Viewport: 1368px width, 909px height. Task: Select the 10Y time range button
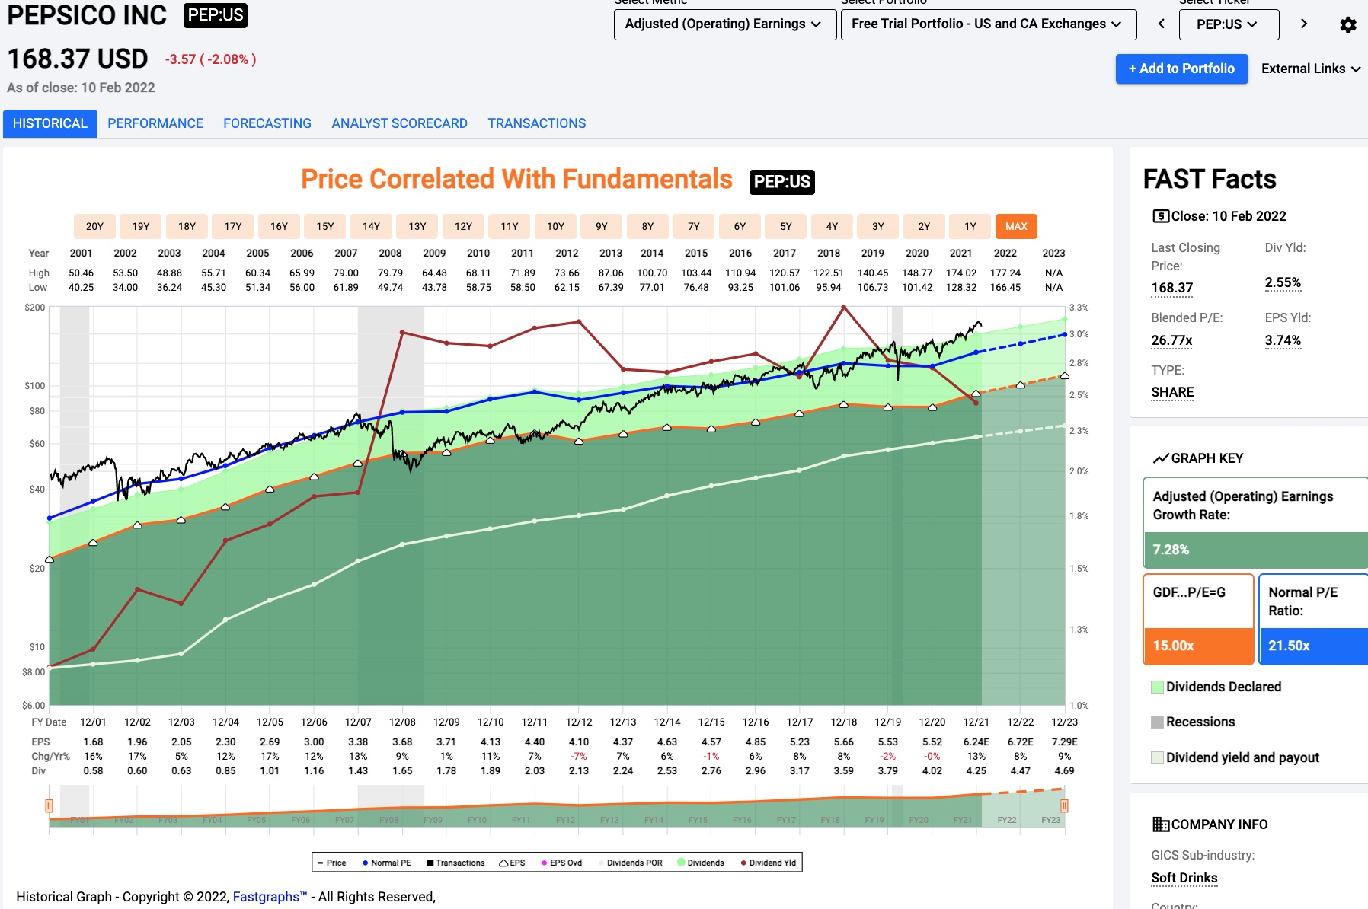pyautogui.click(x=555, y=226)
